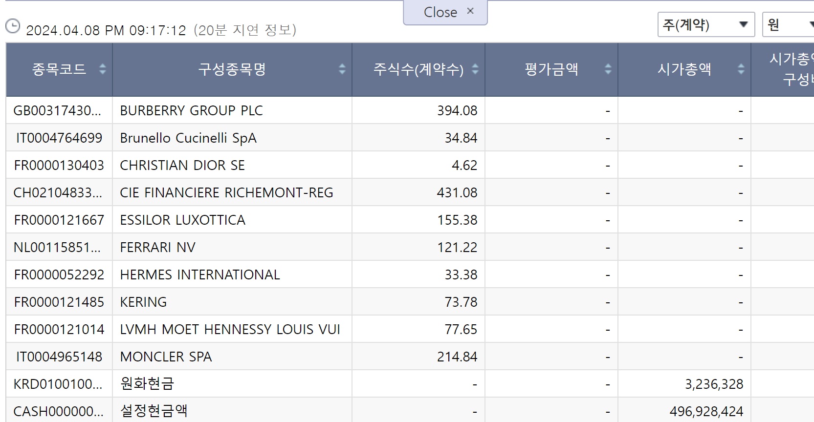Screen dimensions: 814x422
Task: Click stock code FR0000121667
Action: click(59, 220)
